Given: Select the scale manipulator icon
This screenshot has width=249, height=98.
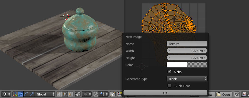Looking at the screenshot, I should point(32,94).
